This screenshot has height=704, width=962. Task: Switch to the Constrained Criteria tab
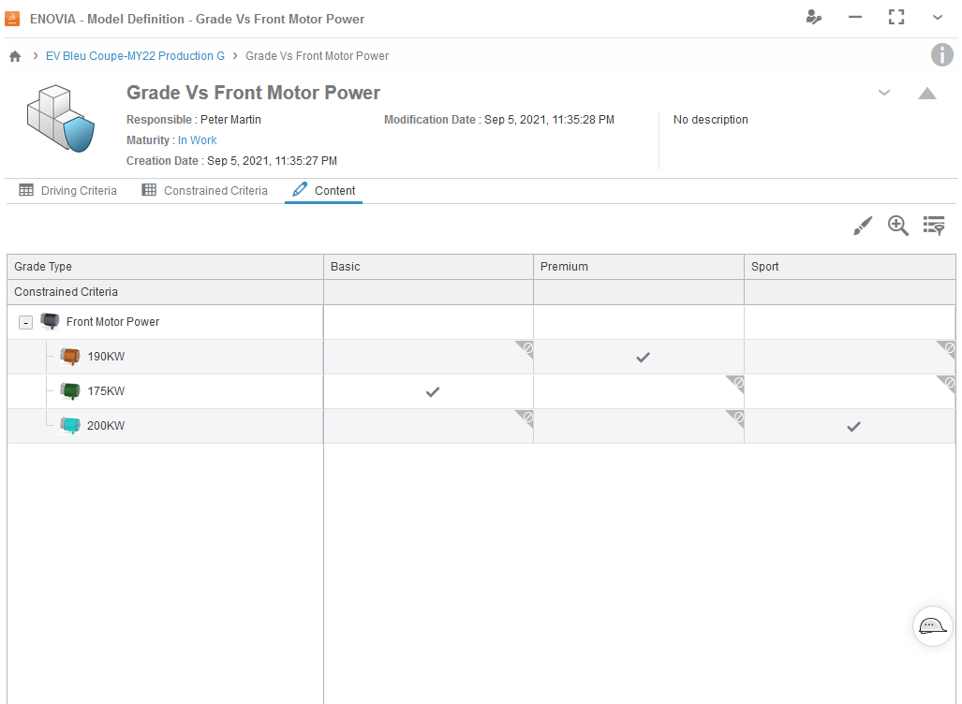(205, 191)
